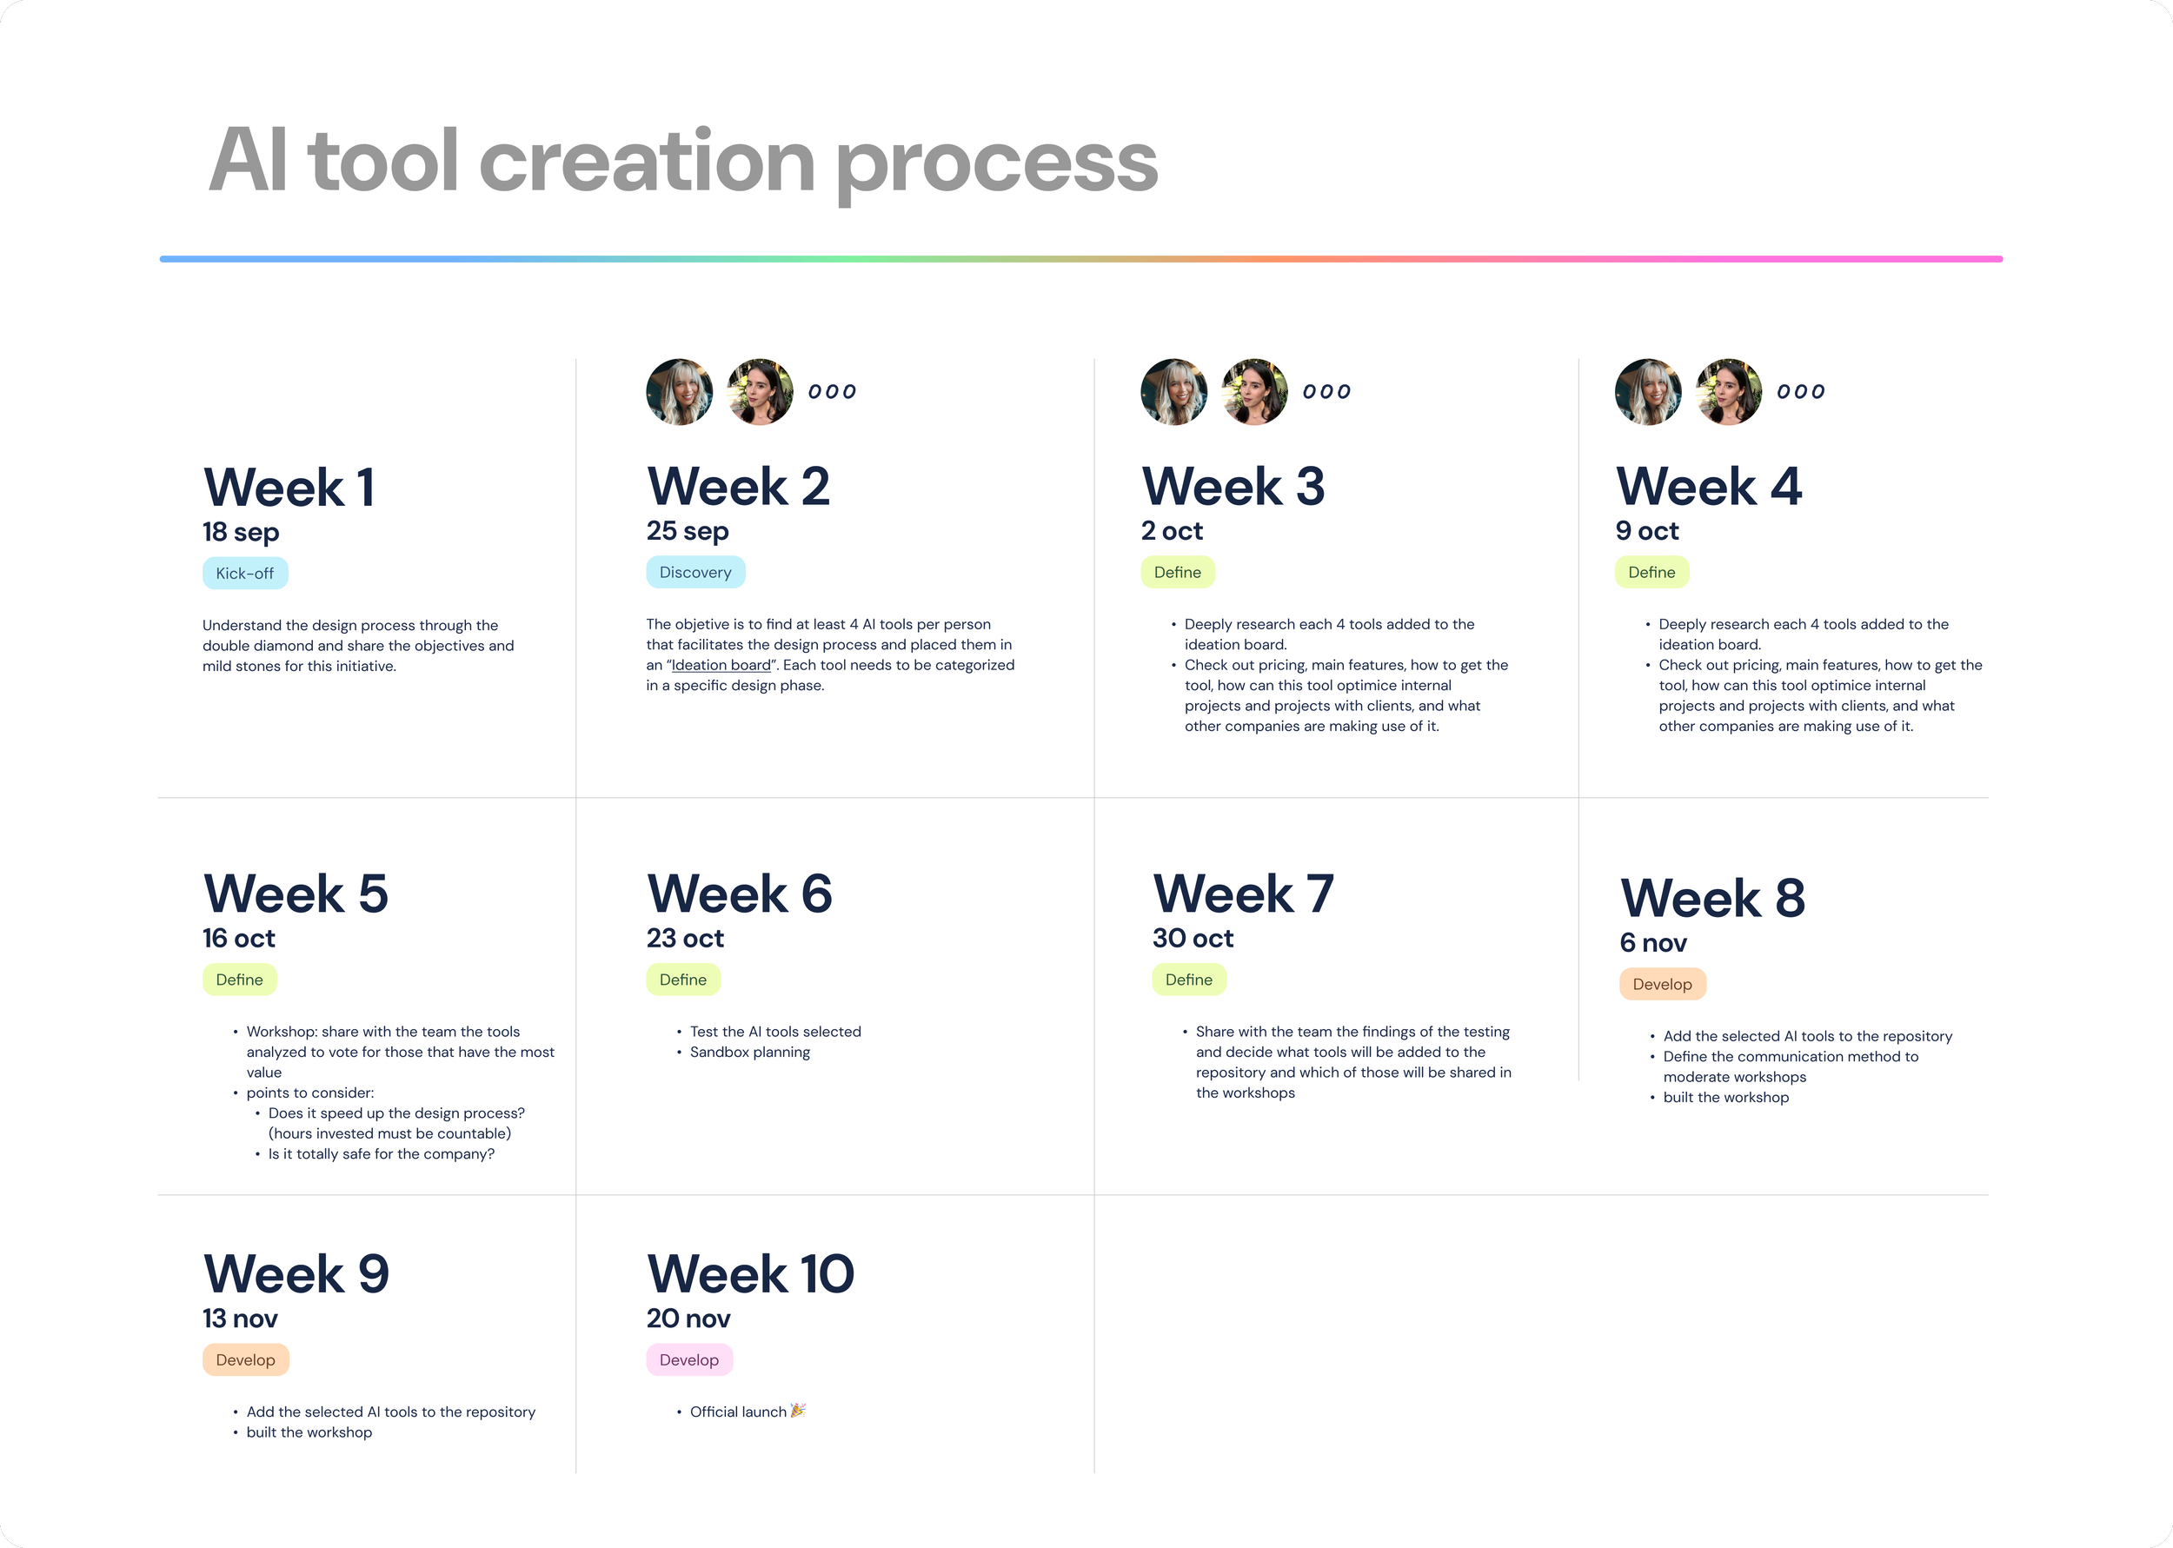Click the blonde avatar above Week 2

pyautogui.click(x=680, y=392)
